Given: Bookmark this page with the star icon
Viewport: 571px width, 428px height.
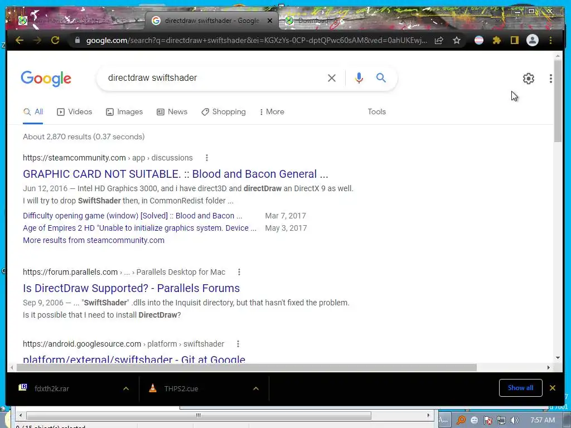Looking at the screenshot, I should coord(457,40).
